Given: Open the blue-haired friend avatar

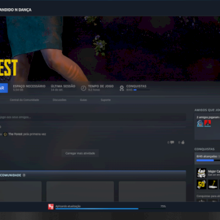Looking at the screenshot, I should point(200,123).
